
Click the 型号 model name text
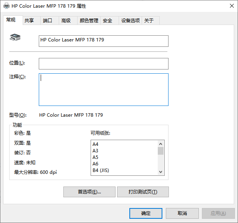pos(71,115)
